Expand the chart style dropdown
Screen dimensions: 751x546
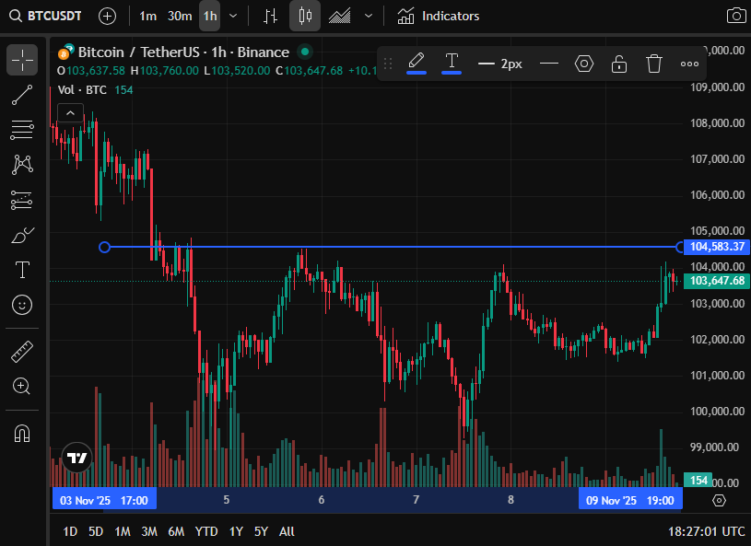[x=369, y=17]
